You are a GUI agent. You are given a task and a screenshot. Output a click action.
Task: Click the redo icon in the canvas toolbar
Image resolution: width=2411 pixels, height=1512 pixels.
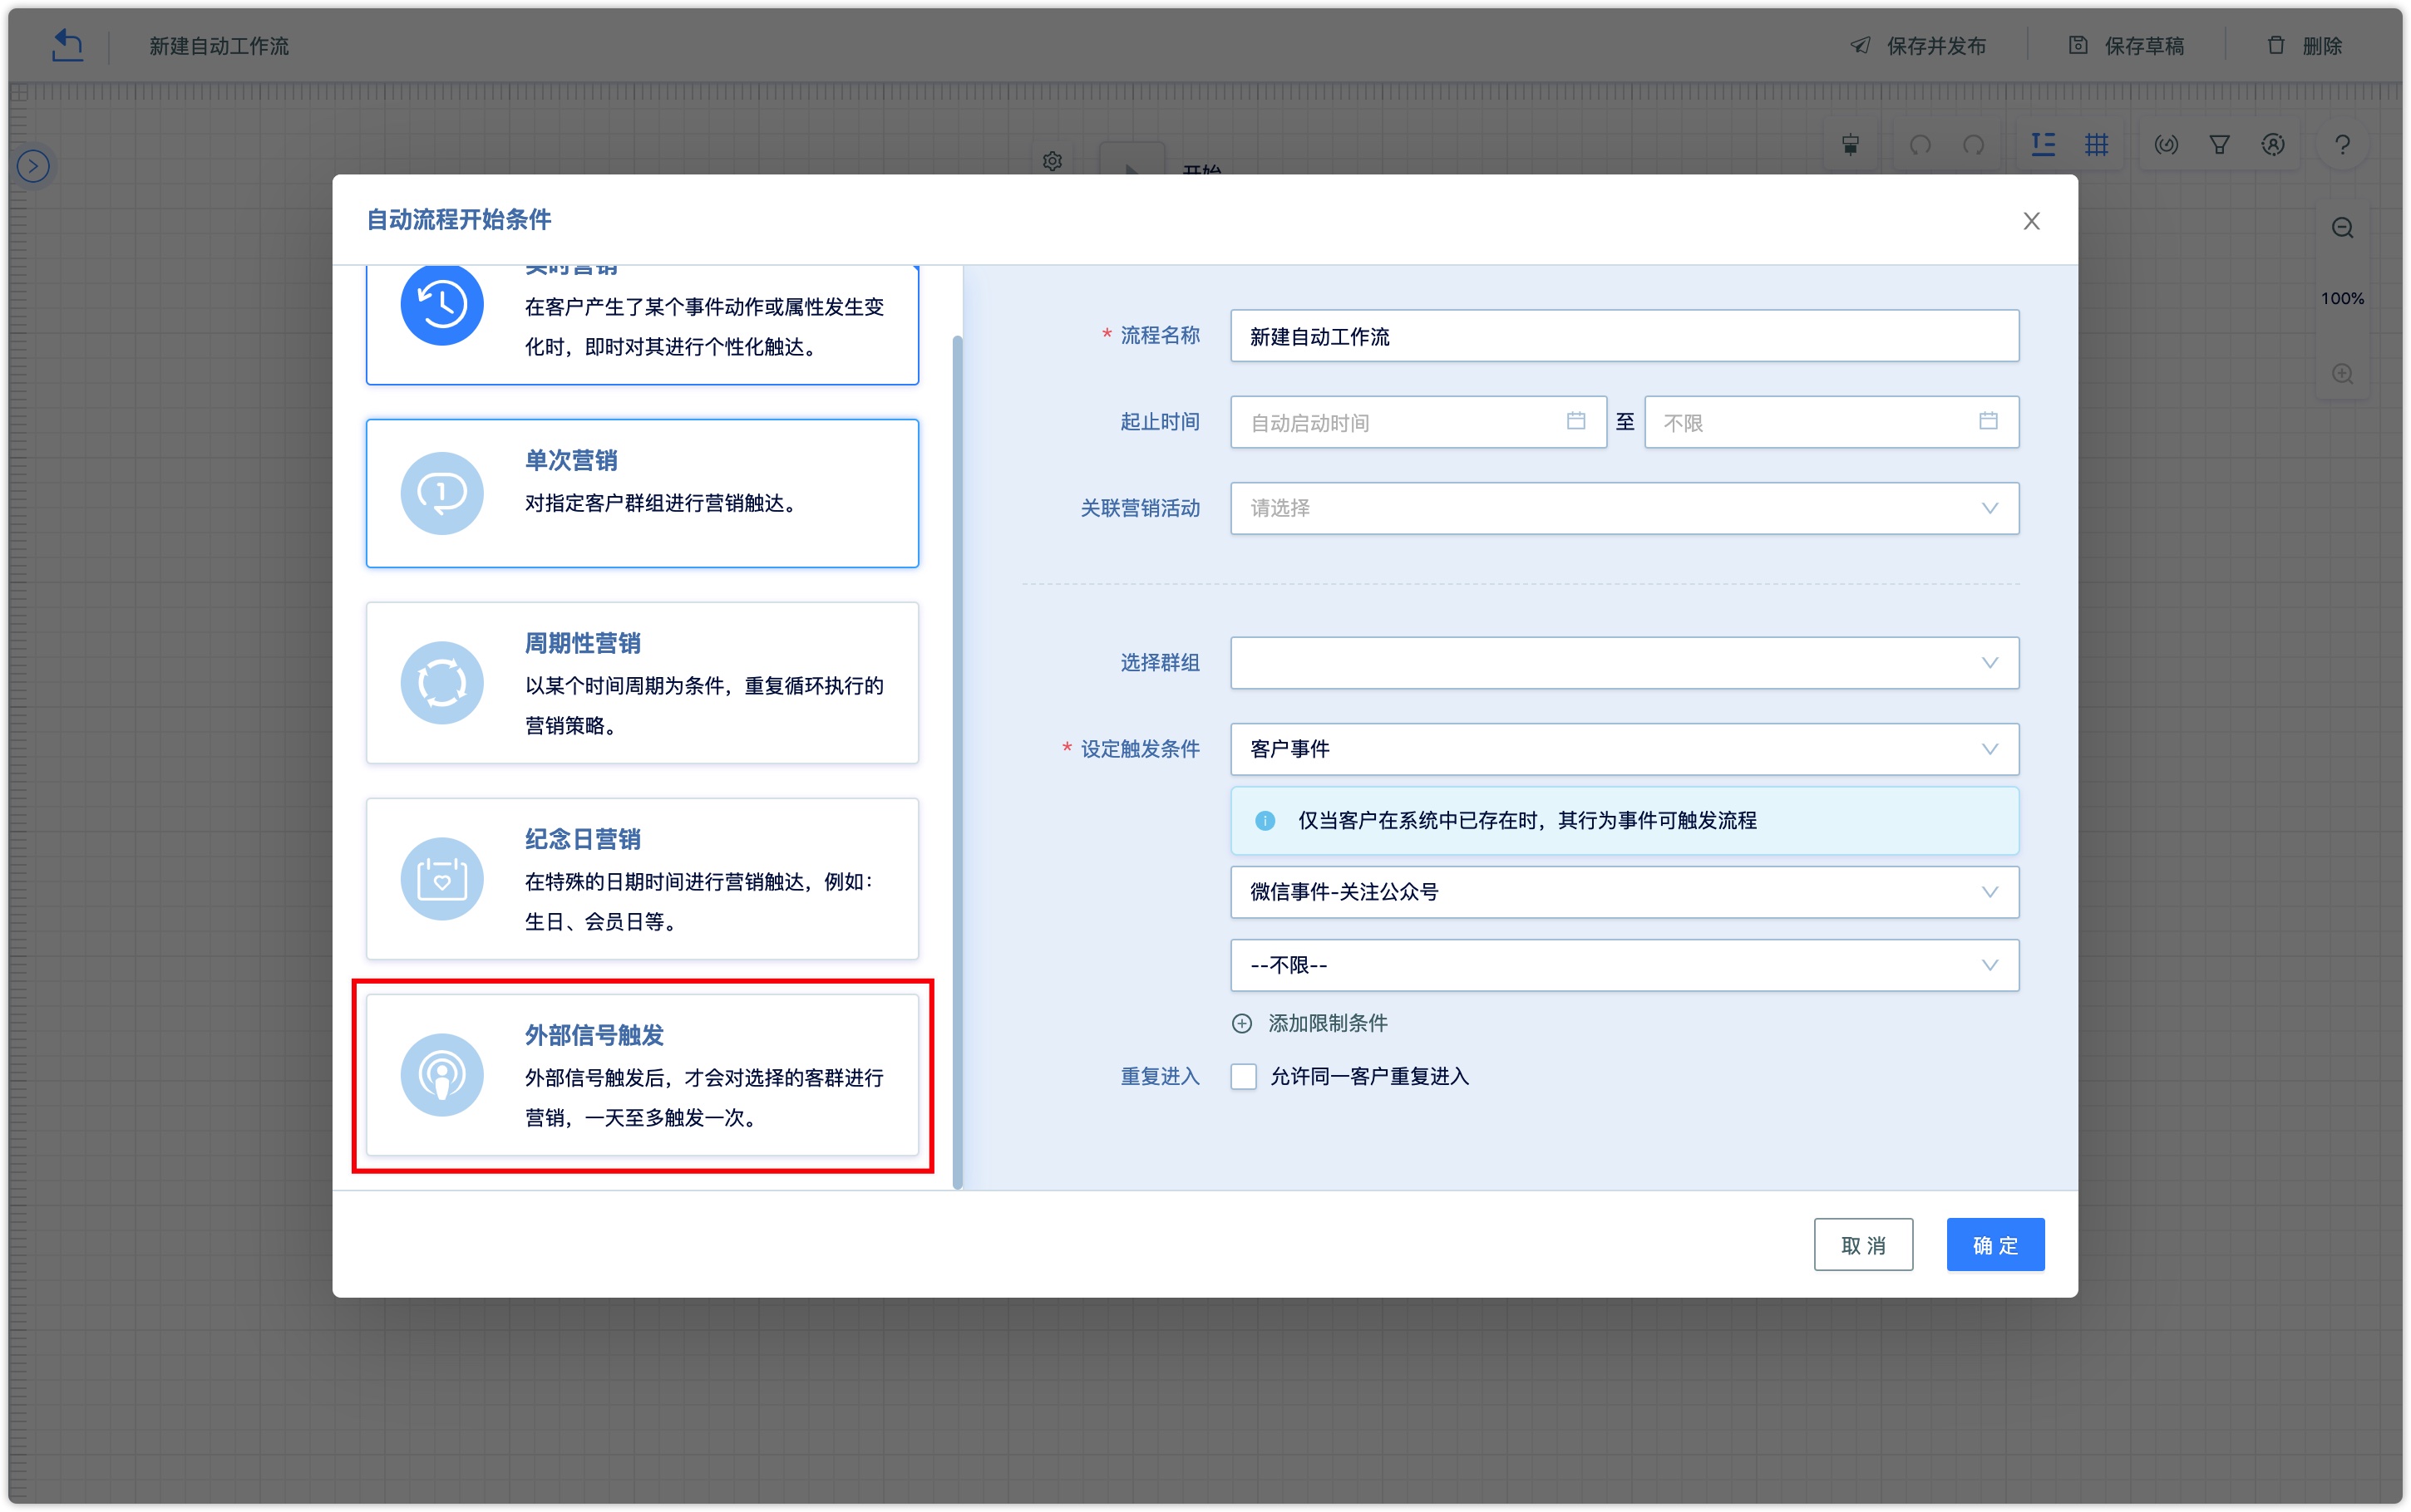[x=1974, y=145]
